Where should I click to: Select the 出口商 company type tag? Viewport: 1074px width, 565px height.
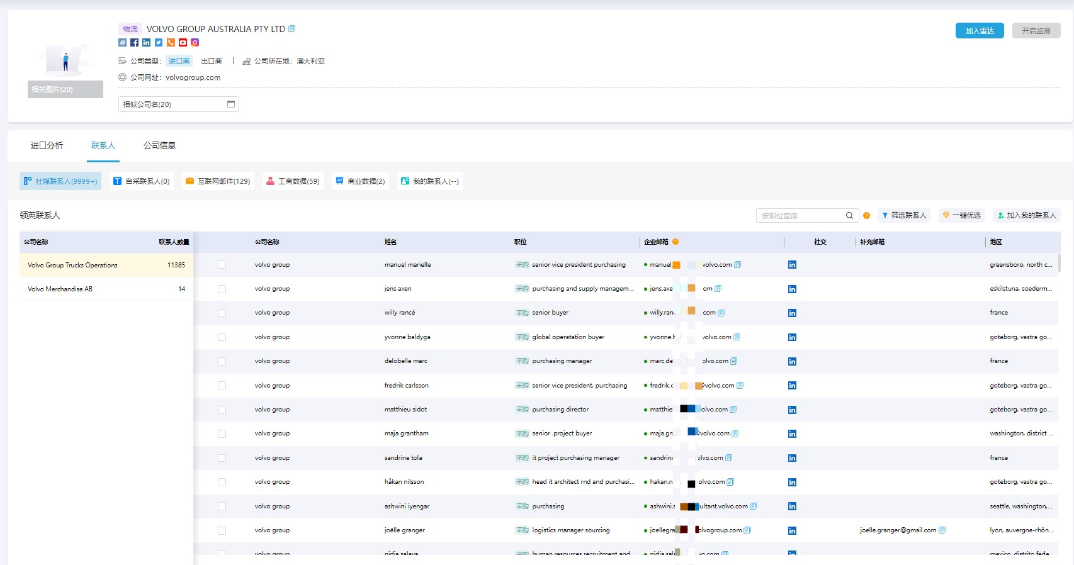click(212, 61)
